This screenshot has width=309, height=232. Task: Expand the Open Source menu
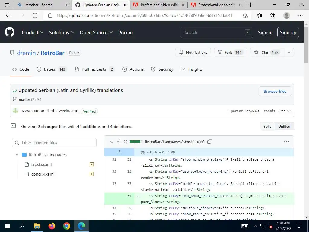pos(96,33)
